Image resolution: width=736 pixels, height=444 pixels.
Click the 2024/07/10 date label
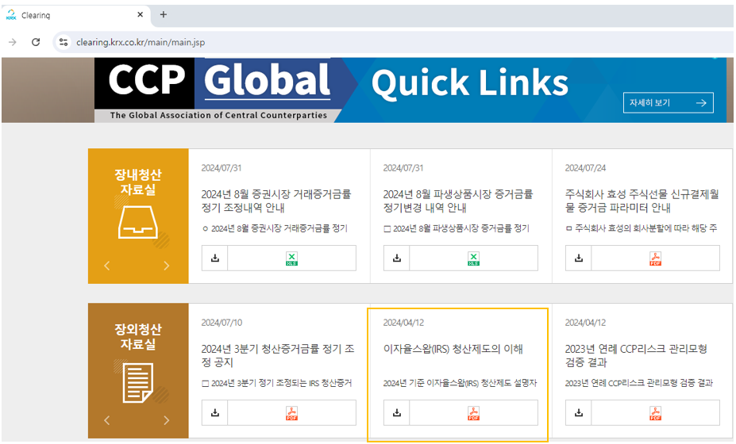[x=222, y=323]
